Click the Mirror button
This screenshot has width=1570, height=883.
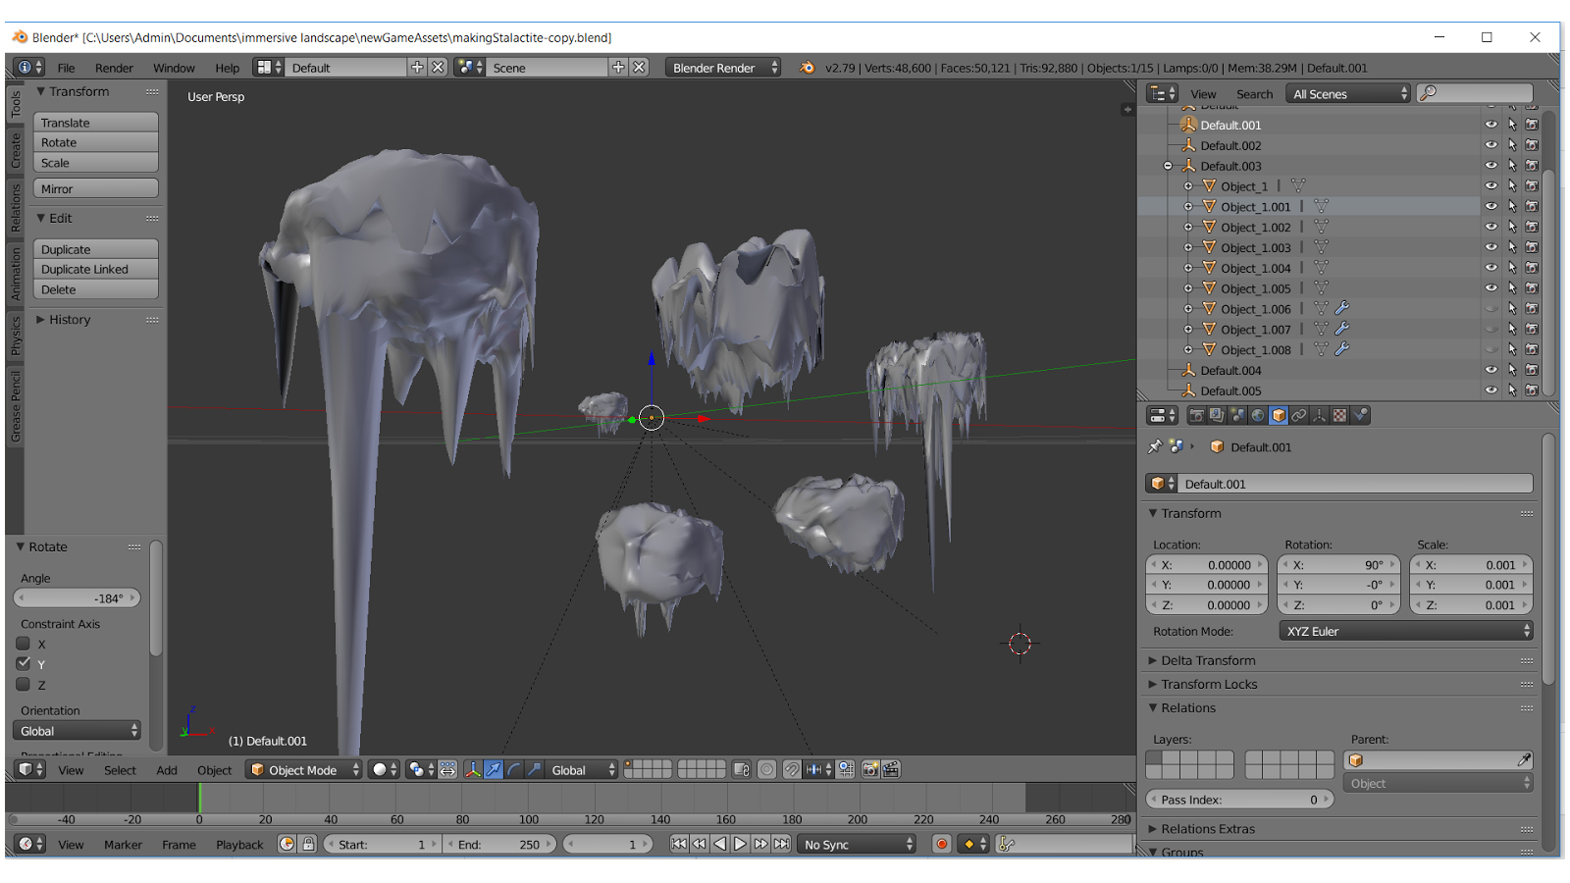point(96,188)
